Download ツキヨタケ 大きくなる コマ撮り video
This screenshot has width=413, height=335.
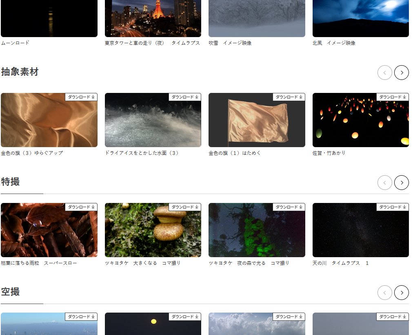pyautogui.click(x=185, y=207)
